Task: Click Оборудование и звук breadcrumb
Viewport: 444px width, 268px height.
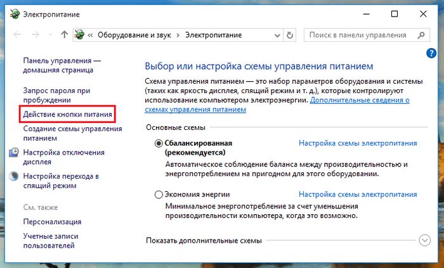Action: click(x=135, y=35)
